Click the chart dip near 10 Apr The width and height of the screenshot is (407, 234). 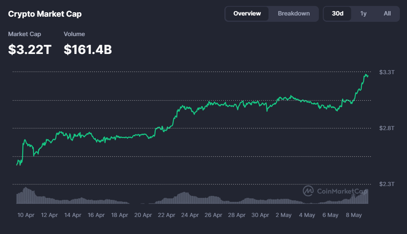pyautogui.click(x=19, y=165)
